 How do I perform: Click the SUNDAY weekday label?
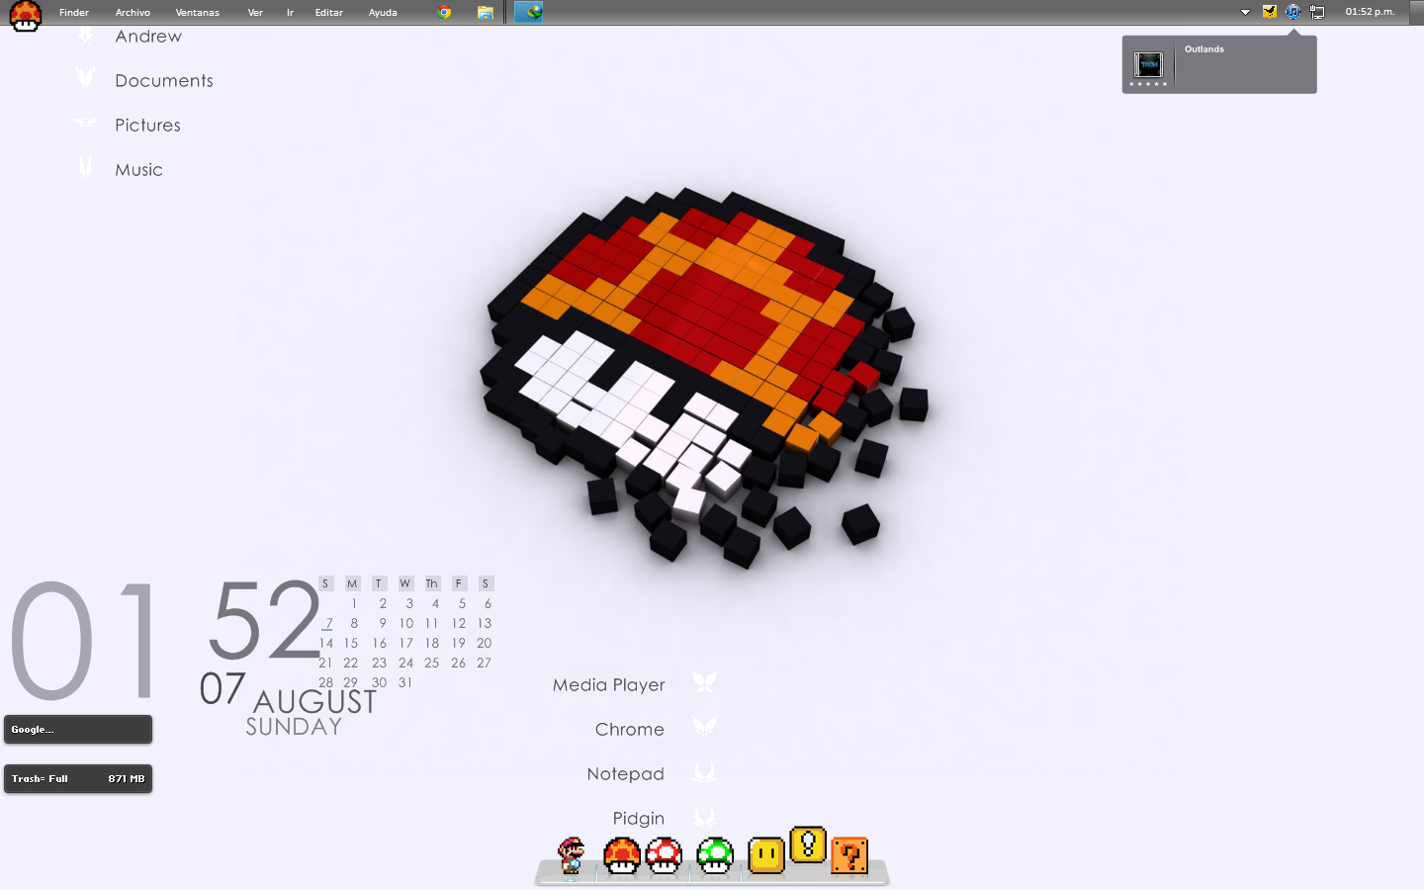click(x=294, y=727)
